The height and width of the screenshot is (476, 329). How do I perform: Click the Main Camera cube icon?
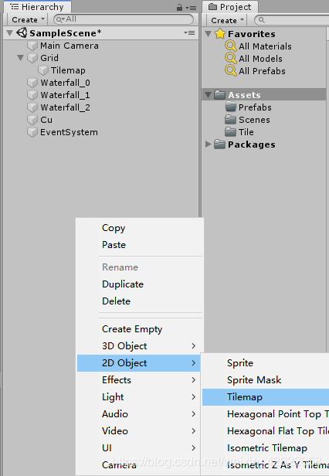(x=32, y=46)
